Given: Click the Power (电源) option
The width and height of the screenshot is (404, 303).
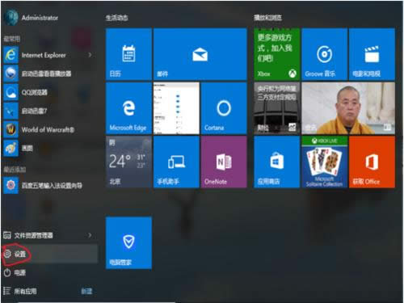Looking at the screenshot, I should [x=50, y=272].
